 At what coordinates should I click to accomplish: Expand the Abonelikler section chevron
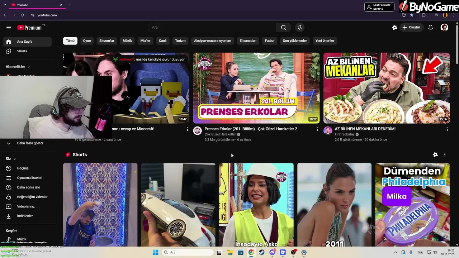29,67
